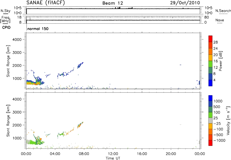Click the gray Velocity segment between -25 and 25
Screen dimensions: 231x160
pyautogui.click(x=210, y=120)
